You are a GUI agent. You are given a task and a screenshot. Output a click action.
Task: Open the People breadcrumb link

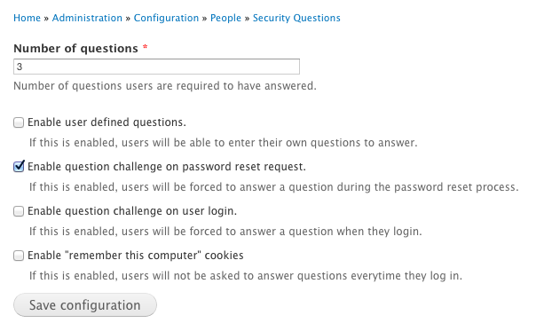[x=225, y=18]
